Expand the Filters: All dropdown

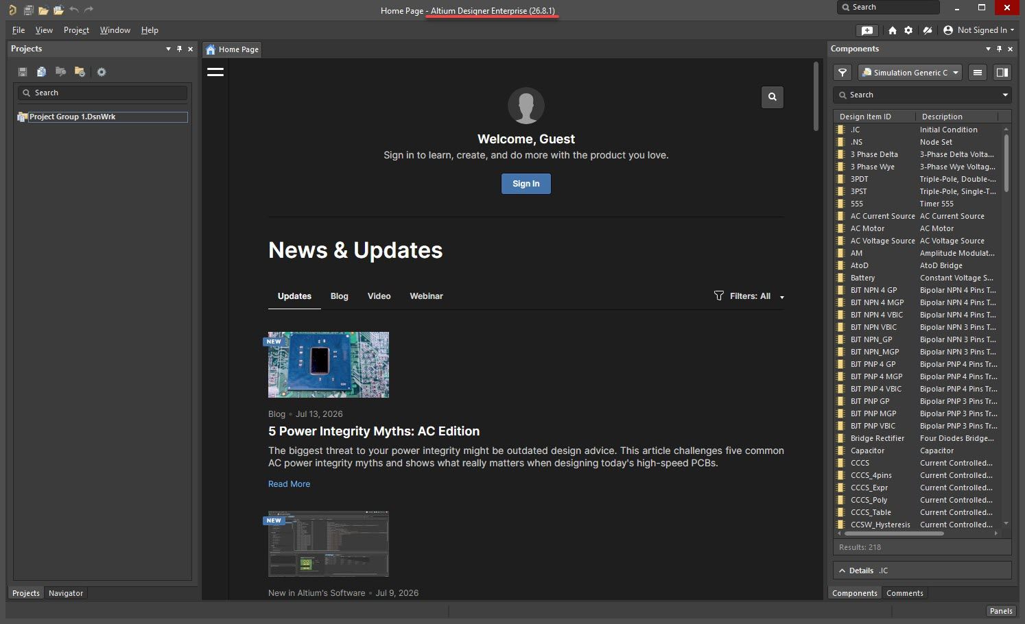coord(749,296)
